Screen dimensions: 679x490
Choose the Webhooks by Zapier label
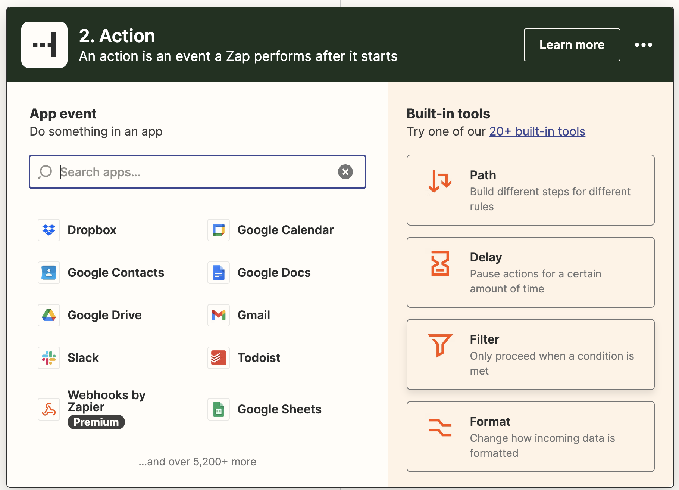tap(107, 401)
